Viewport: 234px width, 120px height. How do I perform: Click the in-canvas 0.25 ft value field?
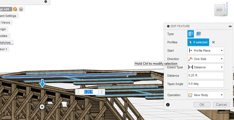pos(89,92)
